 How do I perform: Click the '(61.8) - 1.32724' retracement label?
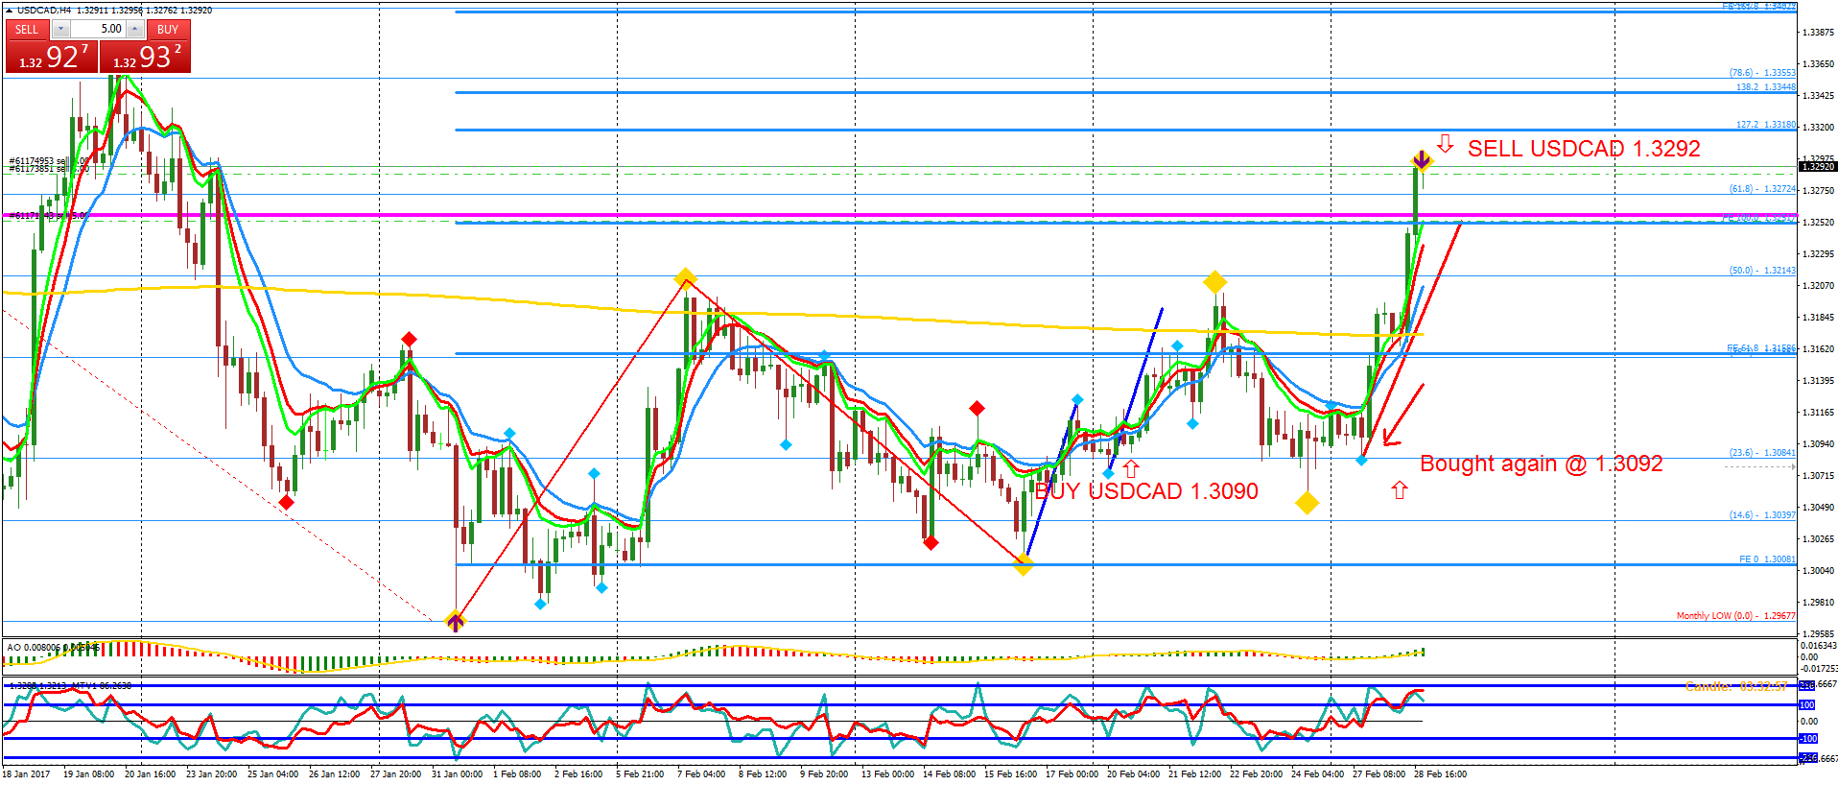tap(1762, 189)
